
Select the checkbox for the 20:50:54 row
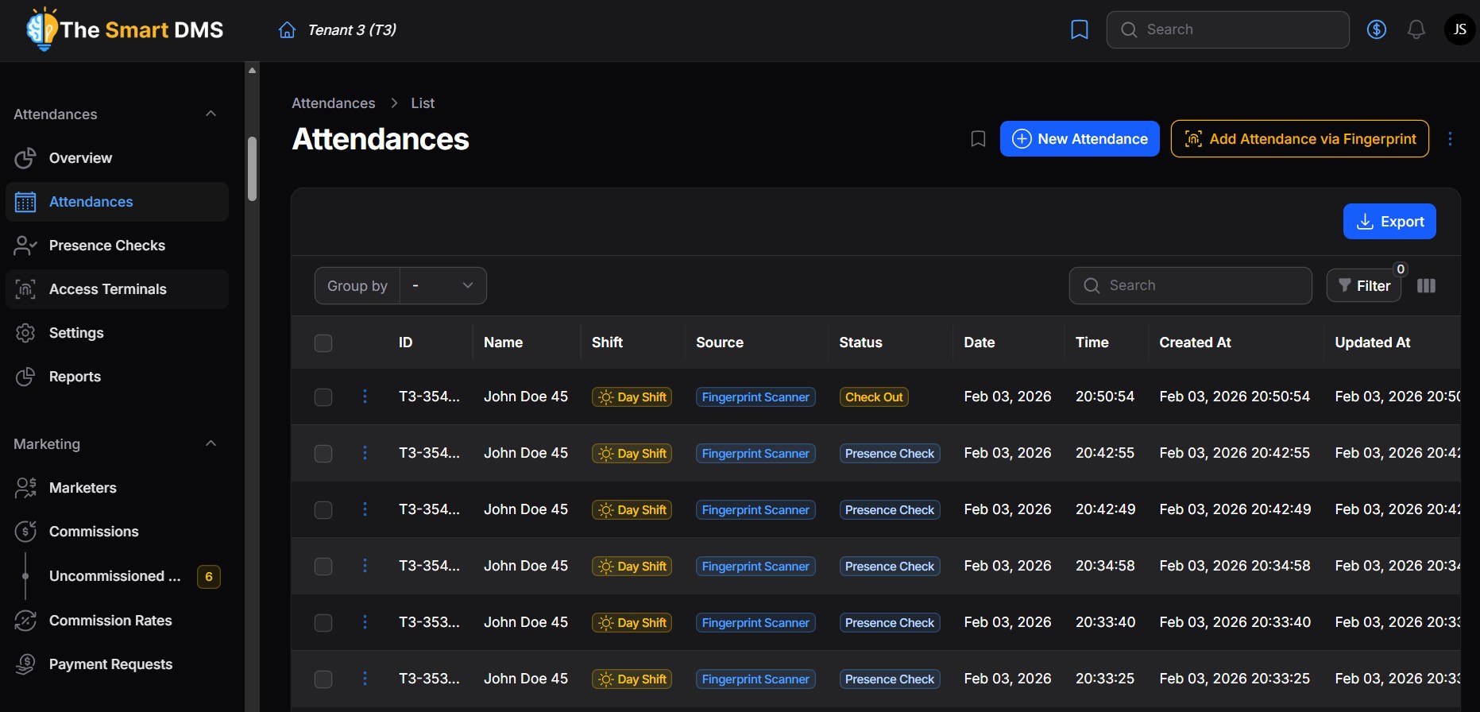(323, 397)
